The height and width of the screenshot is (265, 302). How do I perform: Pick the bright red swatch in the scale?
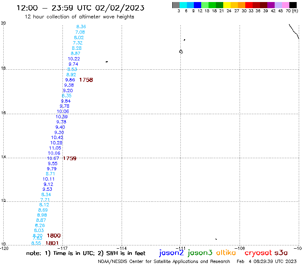249,5
